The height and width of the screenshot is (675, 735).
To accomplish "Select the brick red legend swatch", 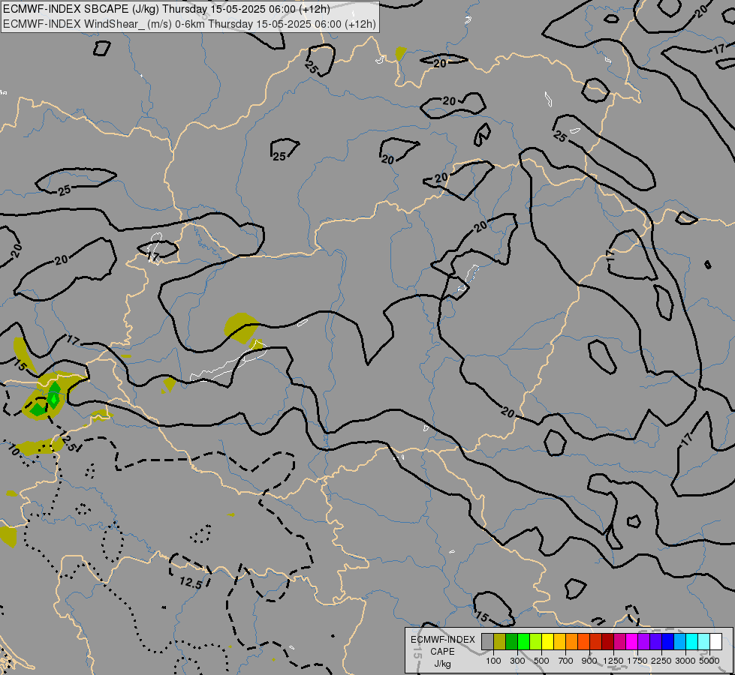I will pyautogui.click(x=596, y=642).
